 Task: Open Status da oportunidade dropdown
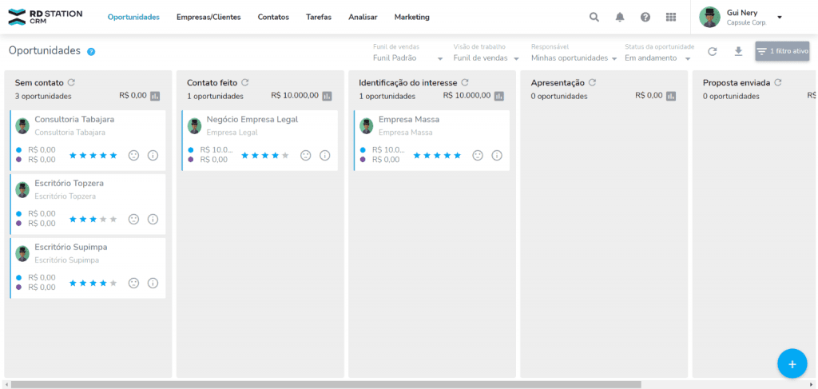(657, 58)
